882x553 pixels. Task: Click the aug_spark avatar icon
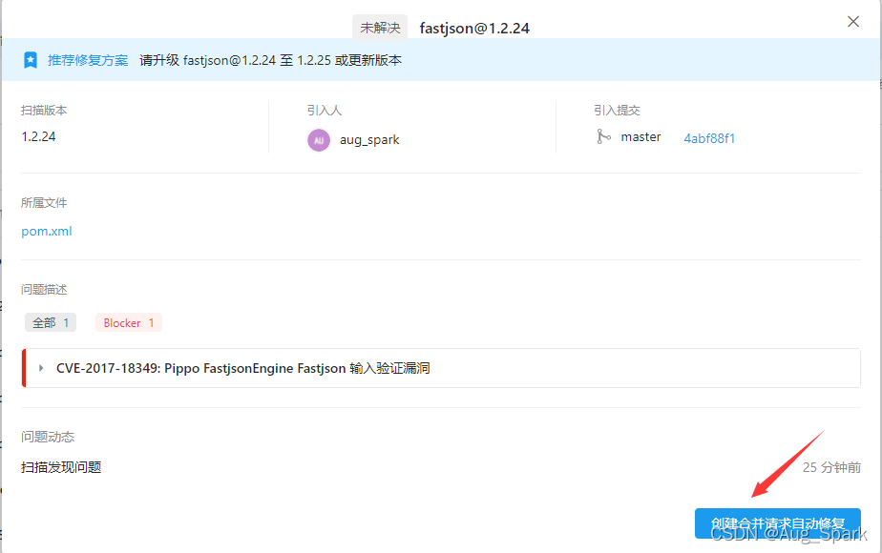(319, 140)
